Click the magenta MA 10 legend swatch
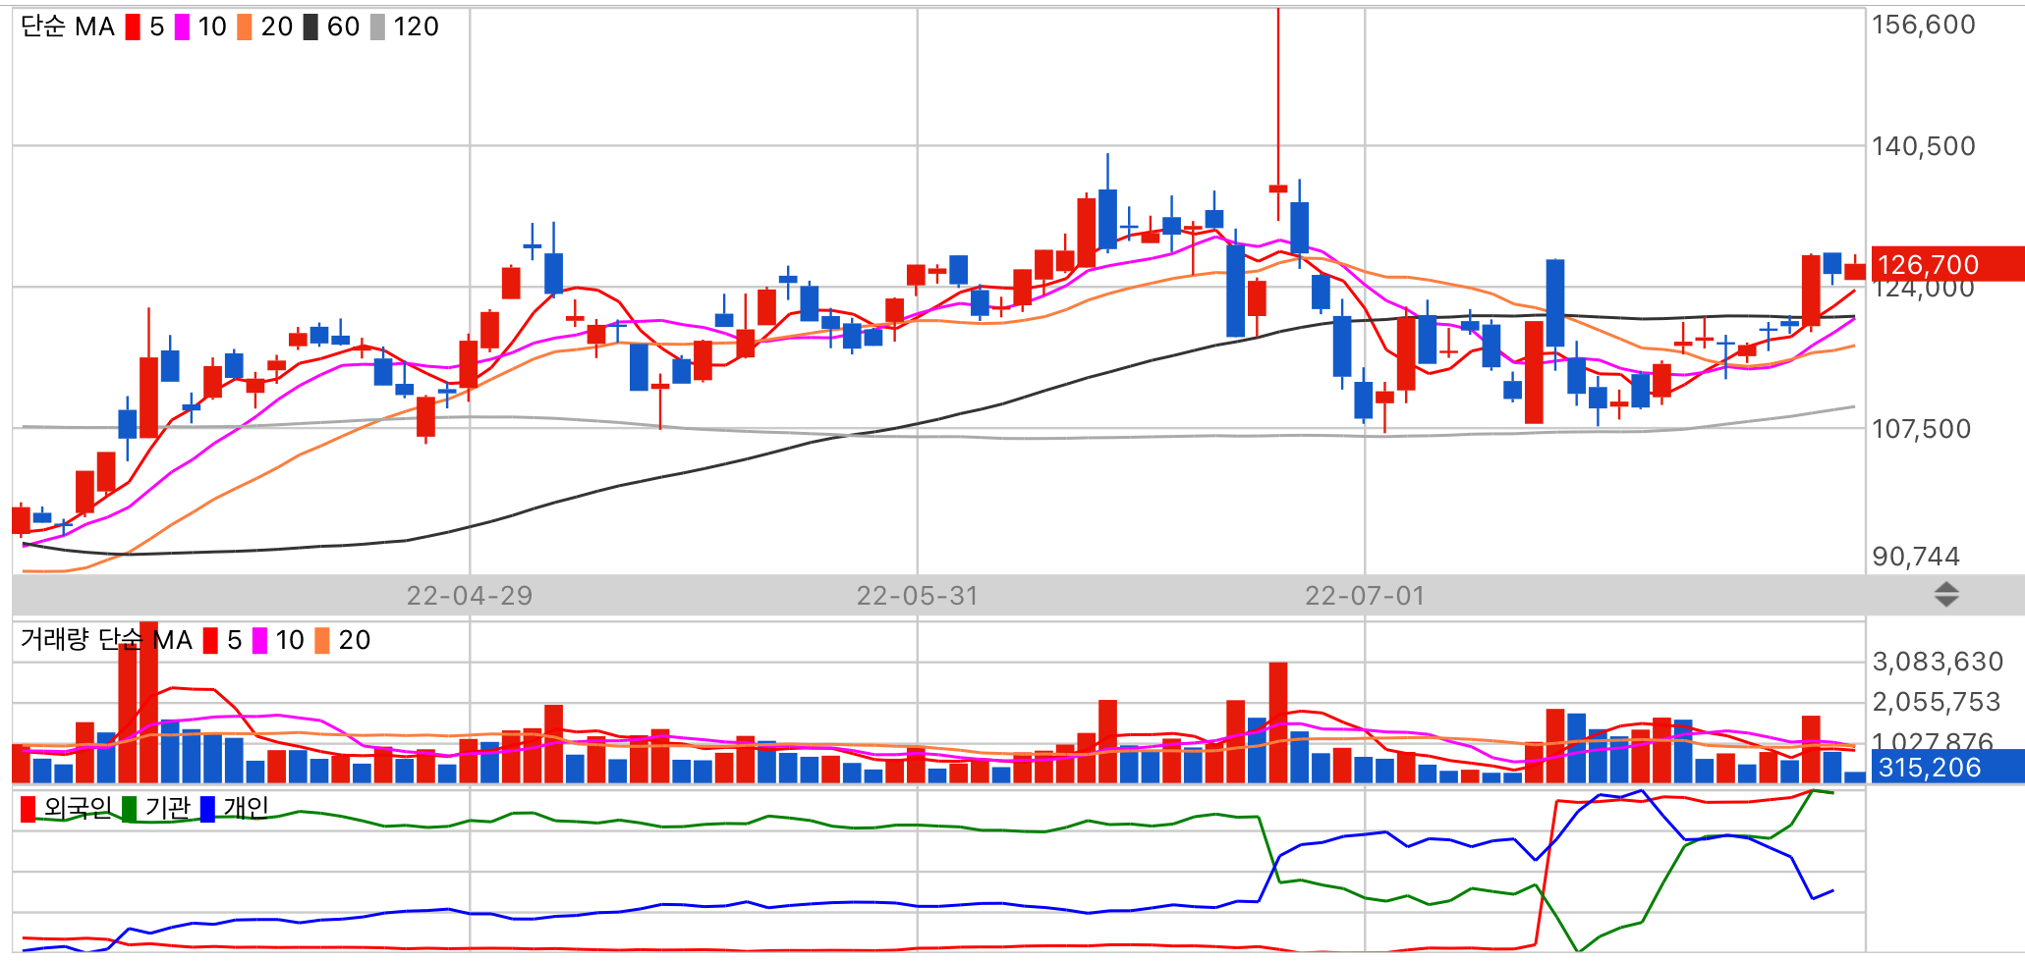 (182, 27)
